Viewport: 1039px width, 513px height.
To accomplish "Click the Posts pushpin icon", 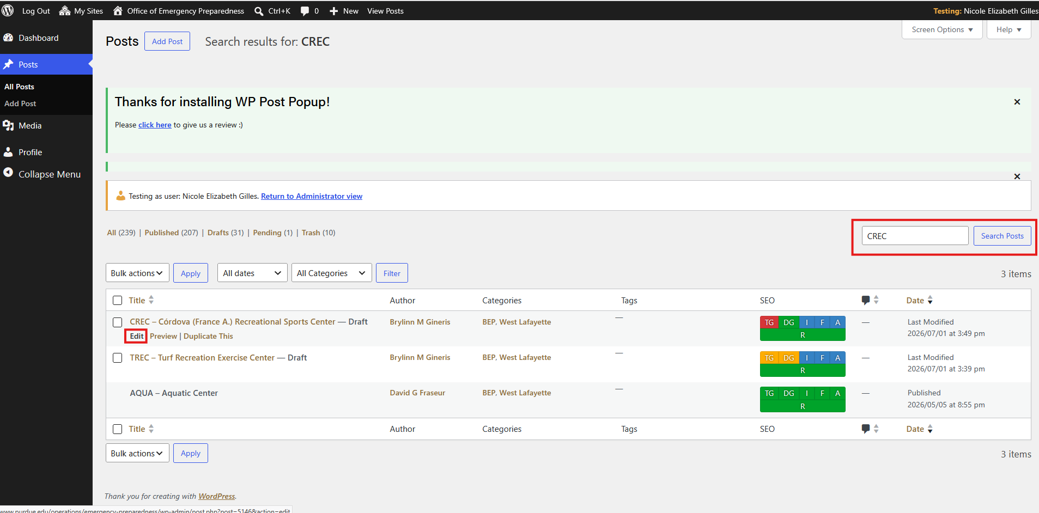I will coord(8,64).
